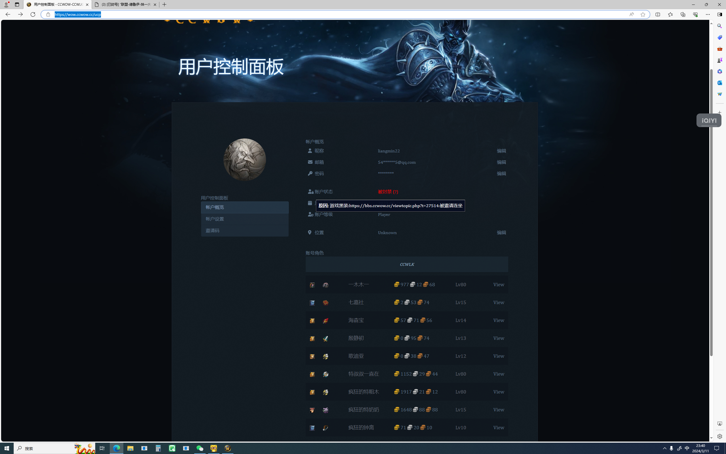Click the sidebar Search magnifier icon
The height and width of the screenshot is (454, 726).
[x=719, y=26]
